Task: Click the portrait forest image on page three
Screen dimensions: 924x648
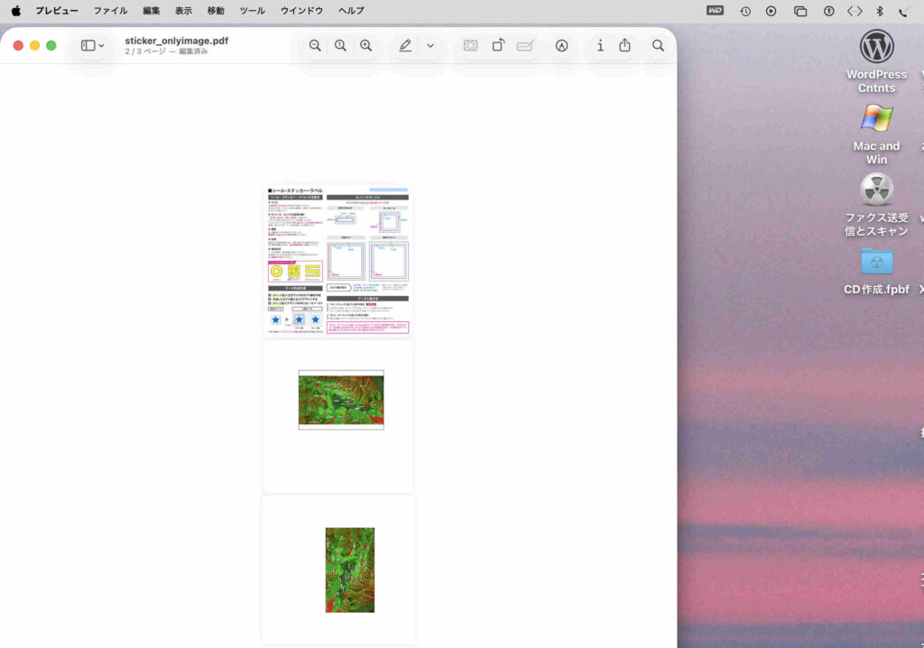Action: pos(350,569)
